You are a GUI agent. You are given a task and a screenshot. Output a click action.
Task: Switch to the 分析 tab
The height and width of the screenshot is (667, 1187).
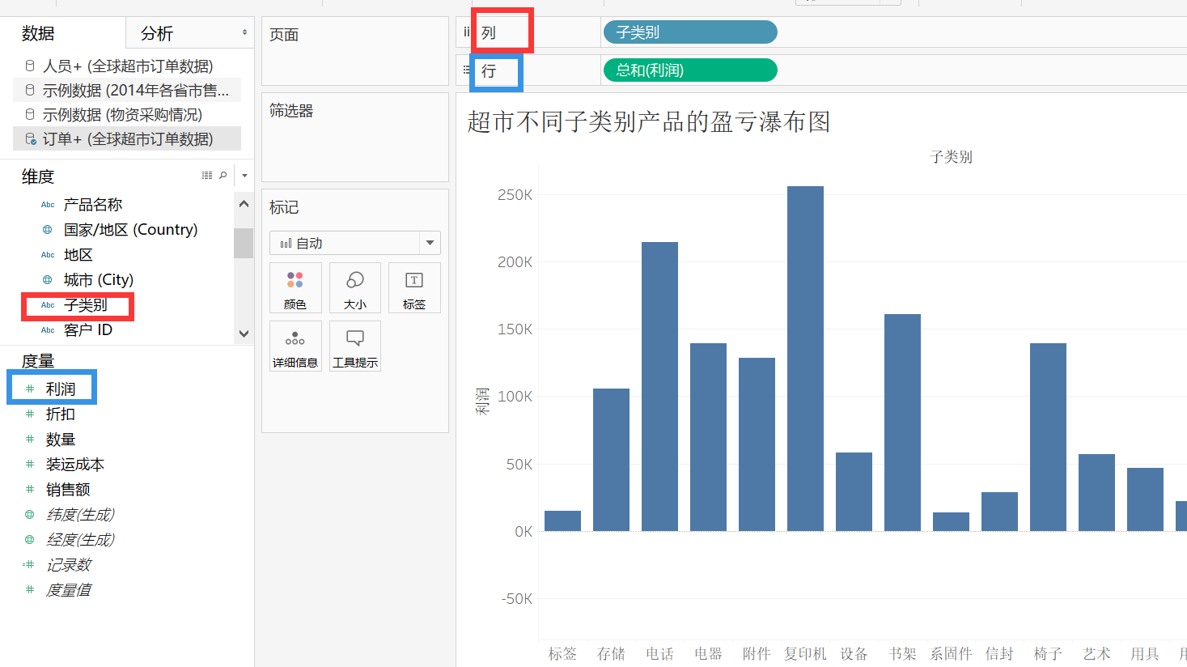[x=157, y=33]
